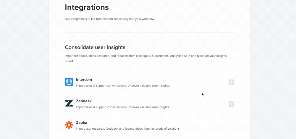The image size is (296, 139).
Task: Click the orange Zapier asterisk logo
Action: [x=69, y=125]
